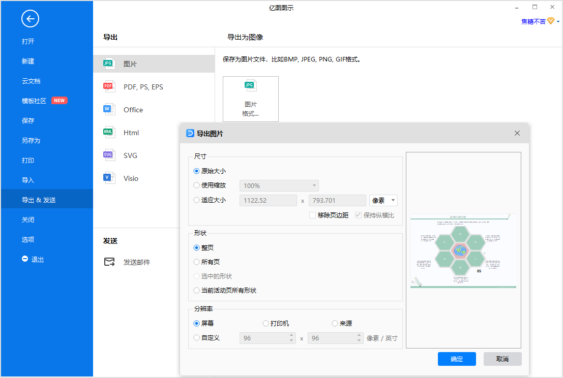Open 选项 in the sidebar
The width and height of the screenshot is (563, 378).
28,240
